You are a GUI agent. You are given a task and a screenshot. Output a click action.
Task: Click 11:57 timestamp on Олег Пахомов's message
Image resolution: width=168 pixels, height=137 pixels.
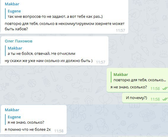pyautogui.click(x=100, y=62)
